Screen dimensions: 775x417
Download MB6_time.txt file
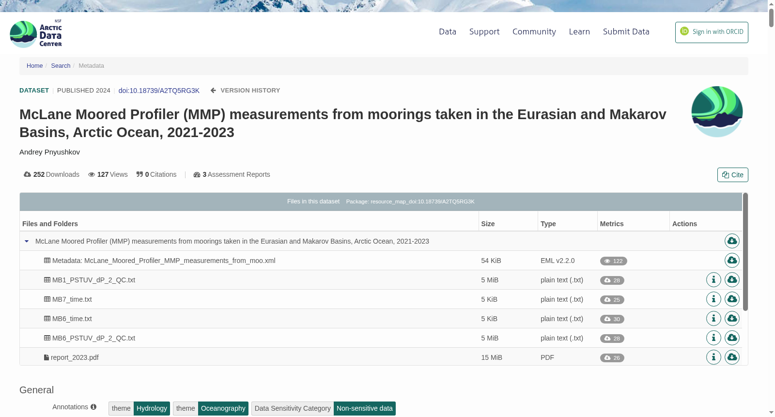coord(732,318)
